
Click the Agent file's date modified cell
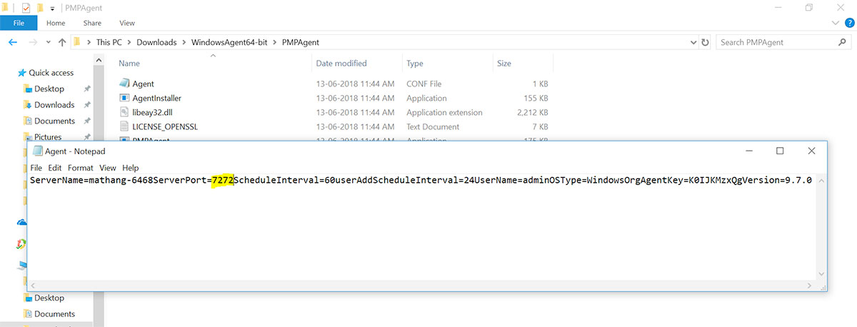click(x=355, y=84)
